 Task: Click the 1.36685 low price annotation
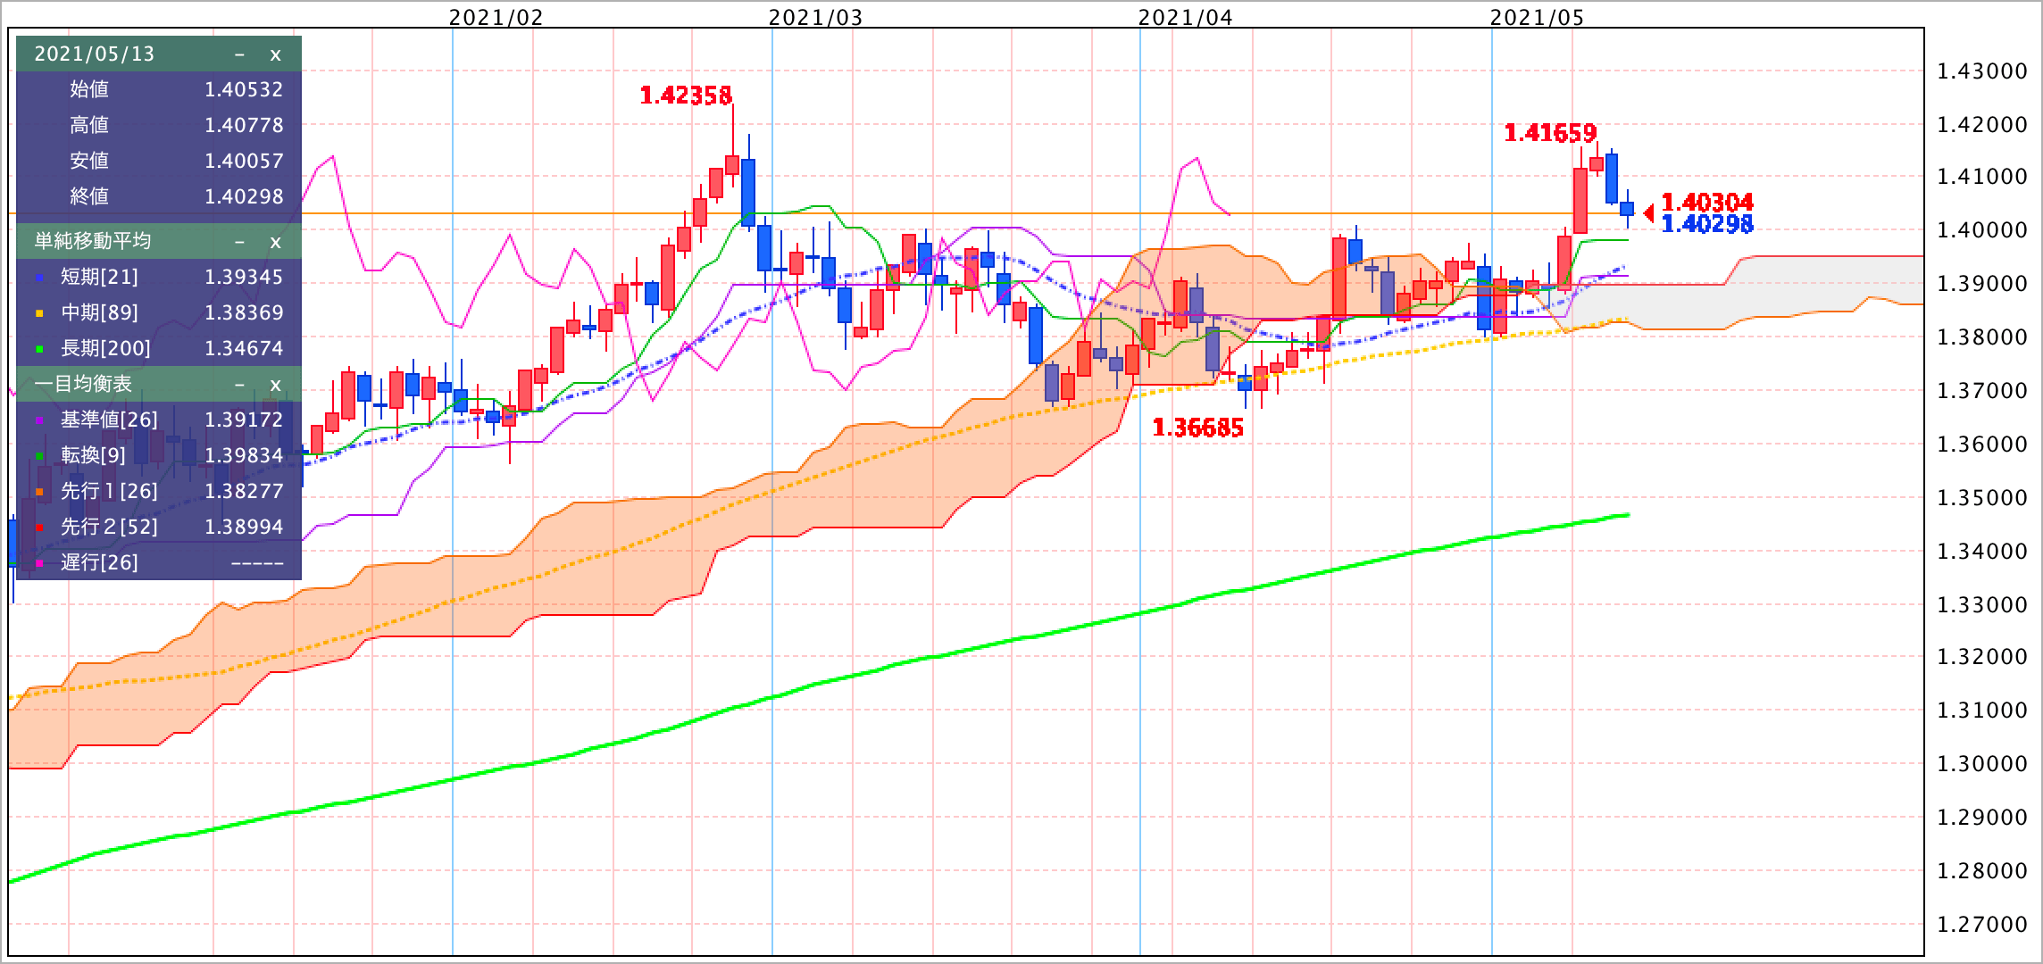coord(1197,428)
